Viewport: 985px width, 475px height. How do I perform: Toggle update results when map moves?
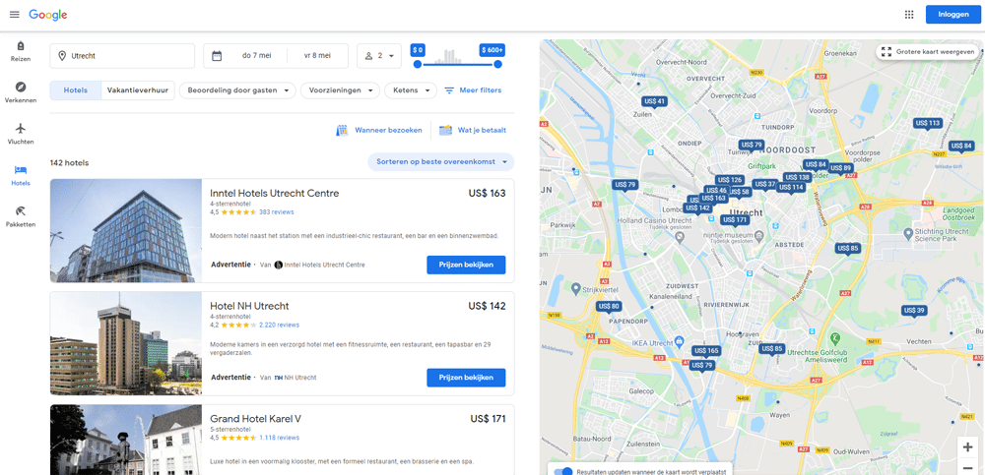tap(563, 471)
